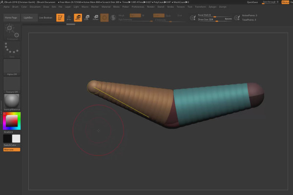This screenshot has width=293, height=195.
Task: Select the Move transpose tool
Action: 78,18
